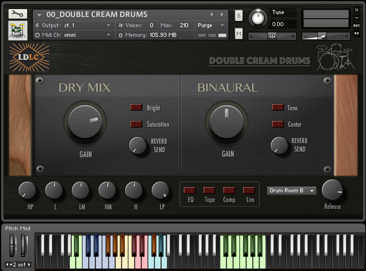Click the LDLC logo
The image size is (366, 271).
[29, 57]
